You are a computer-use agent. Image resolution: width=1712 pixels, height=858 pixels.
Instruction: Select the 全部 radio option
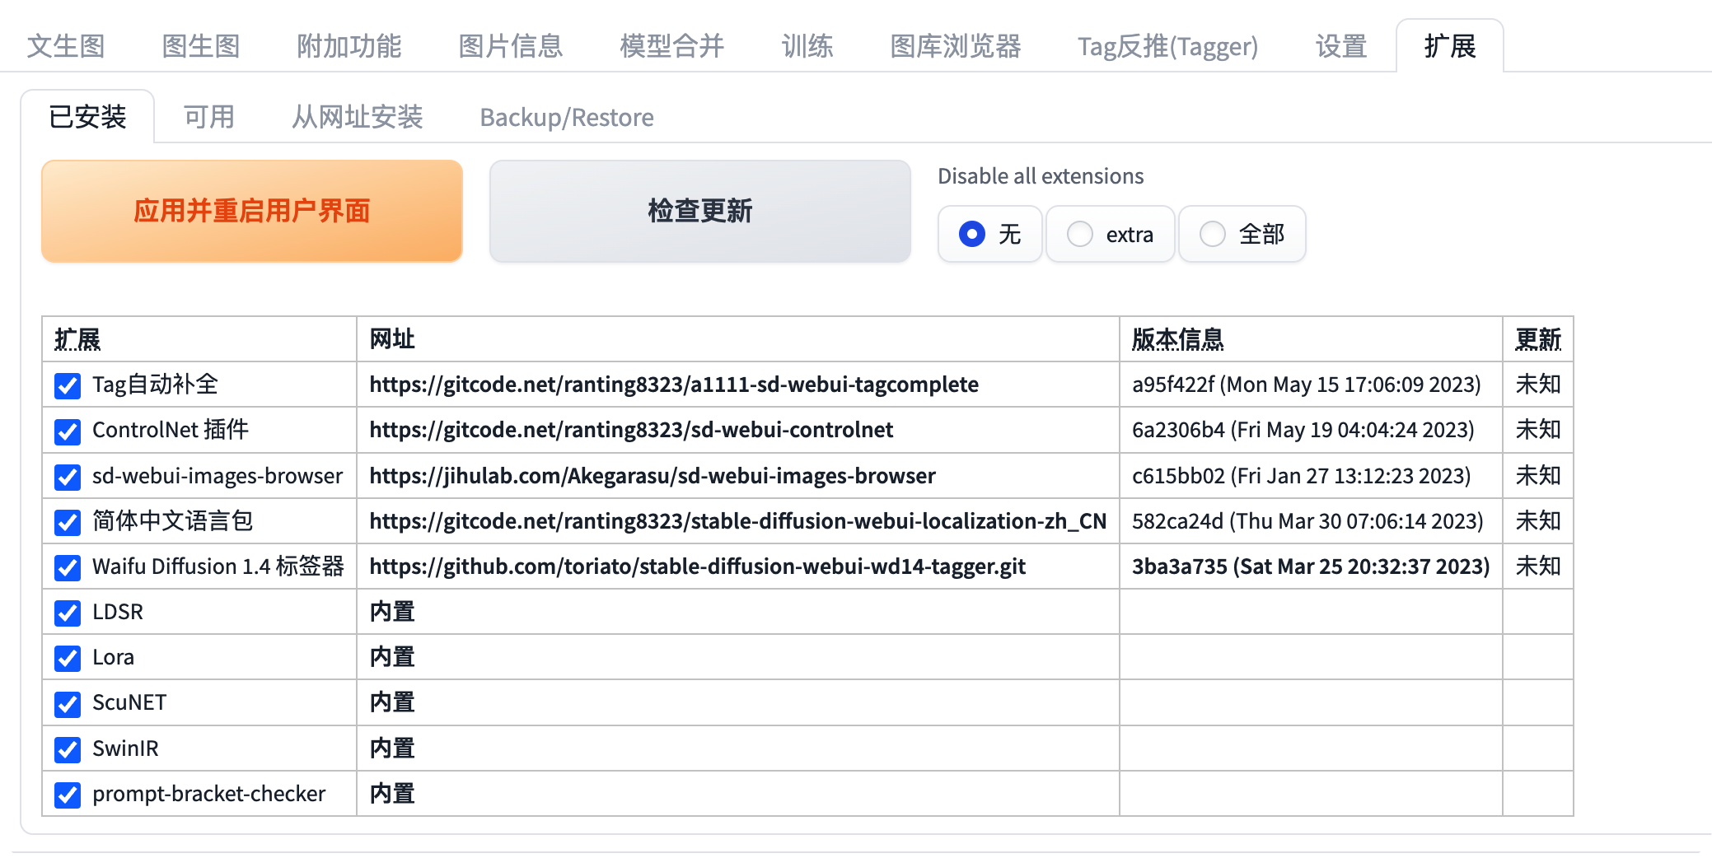point(1242,235)
